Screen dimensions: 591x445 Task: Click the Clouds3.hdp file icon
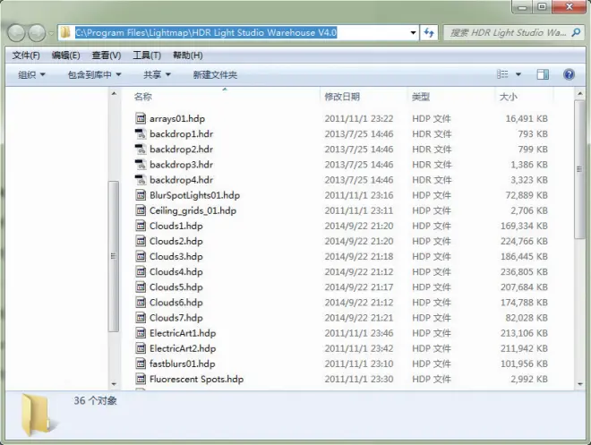point(141,256)
